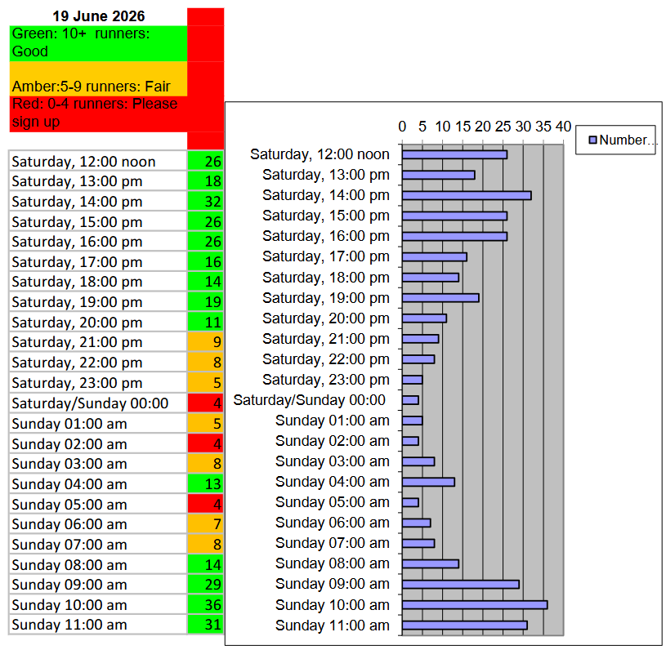Viewport: 666px width, 650px height.
Task: Click the 'Sunday 05:00 am' chart axis label
Action: (332, 502)
